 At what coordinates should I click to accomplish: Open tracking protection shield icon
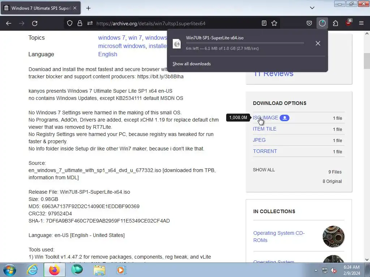click(70, 23)
